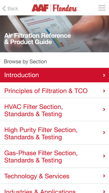
Task: Click the Browse by Section heading
Action: click(x=25, y=62)
